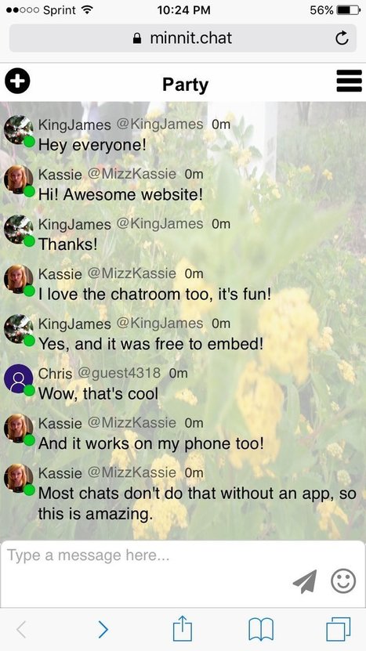Tap the minnit.chat address bar
This screenshot has height=651, width=366.
183,38
